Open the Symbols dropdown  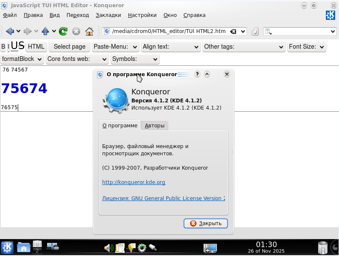tap(135, 59)
